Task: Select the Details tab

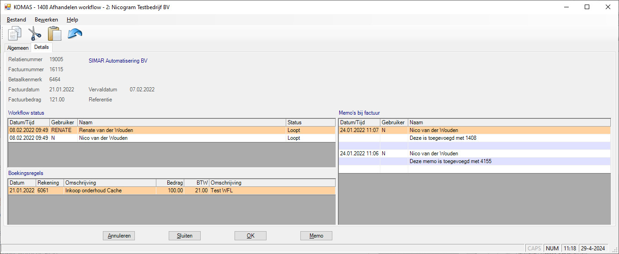Action: [x=42, y=48]
